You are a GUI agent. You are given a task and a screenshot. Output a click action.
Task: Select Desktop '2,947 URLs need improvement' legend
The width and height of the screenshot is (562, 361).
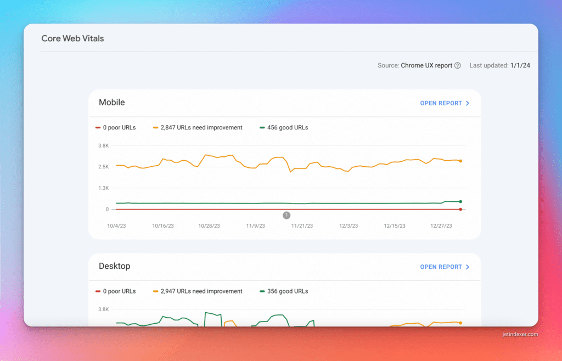tap(198, 291)
